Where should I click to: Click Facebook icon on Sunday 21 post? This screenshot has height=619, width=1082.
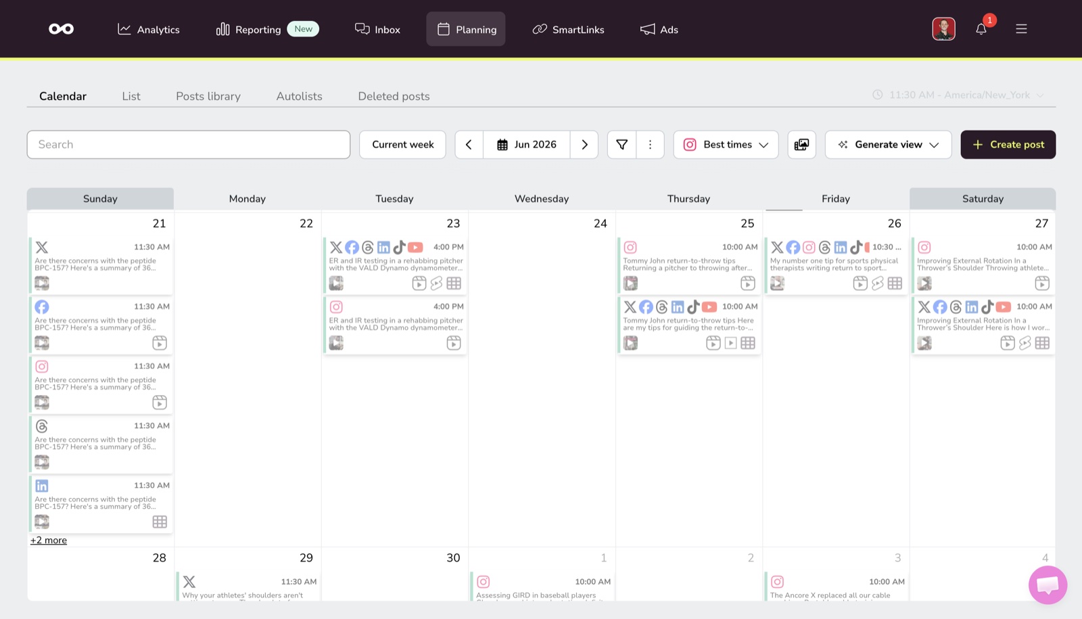(x=42, y=307)
